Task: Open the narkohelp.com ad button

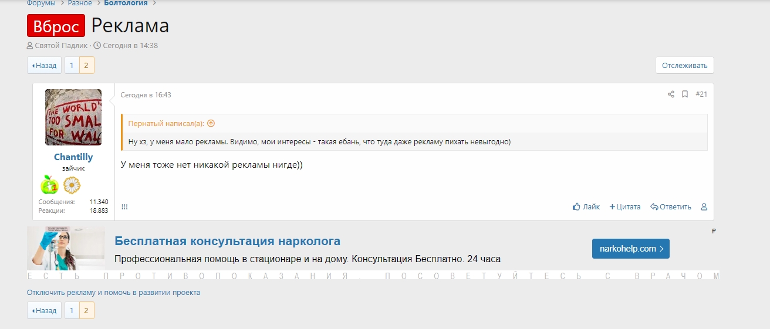Action: coord(630,249)
